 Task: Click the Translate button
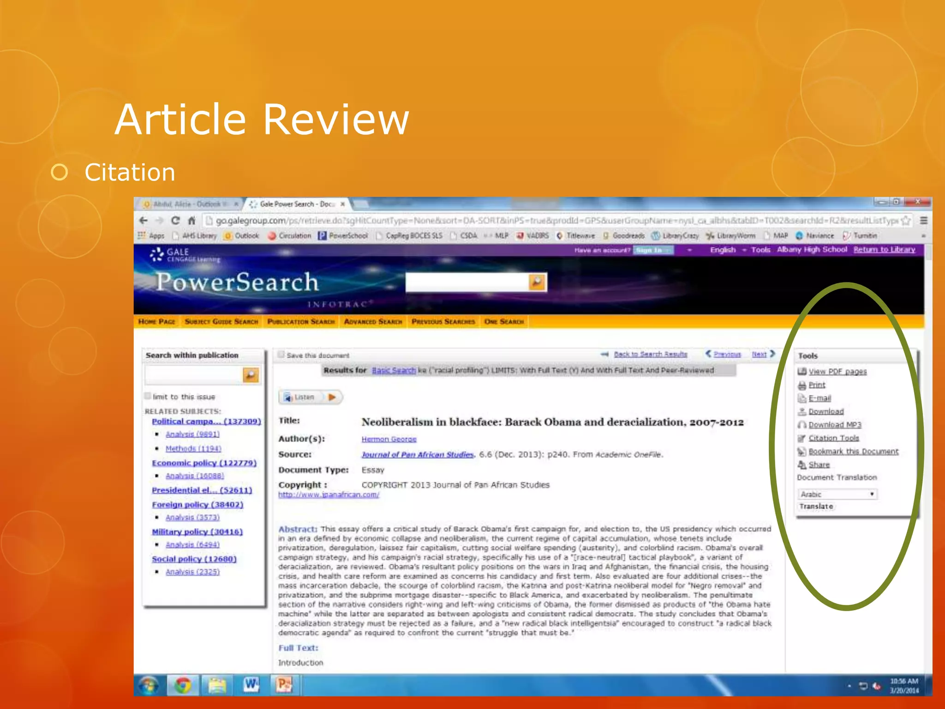(816, 506)
